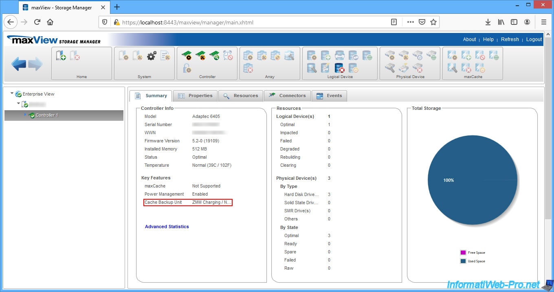This screenshot has height=292, width=554.
Task: Click the large blue back arrow
Action: pyautogui.click(x=19, y=64)
